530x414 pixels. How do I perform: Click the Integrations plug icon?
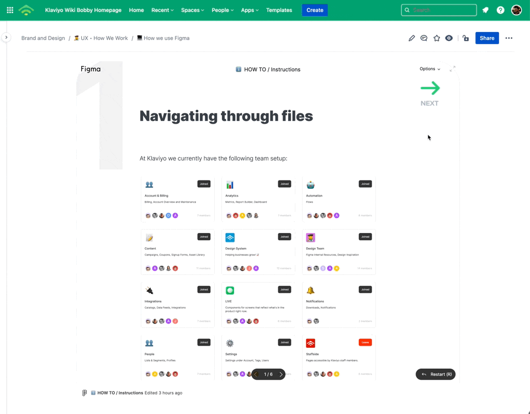pyautogui.click(x=149, y=290)
